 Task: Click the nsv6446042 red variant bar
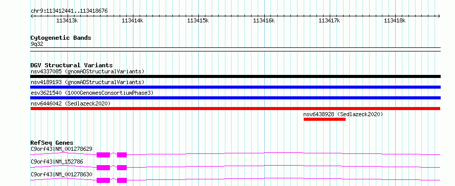click(x=235, y=109)
